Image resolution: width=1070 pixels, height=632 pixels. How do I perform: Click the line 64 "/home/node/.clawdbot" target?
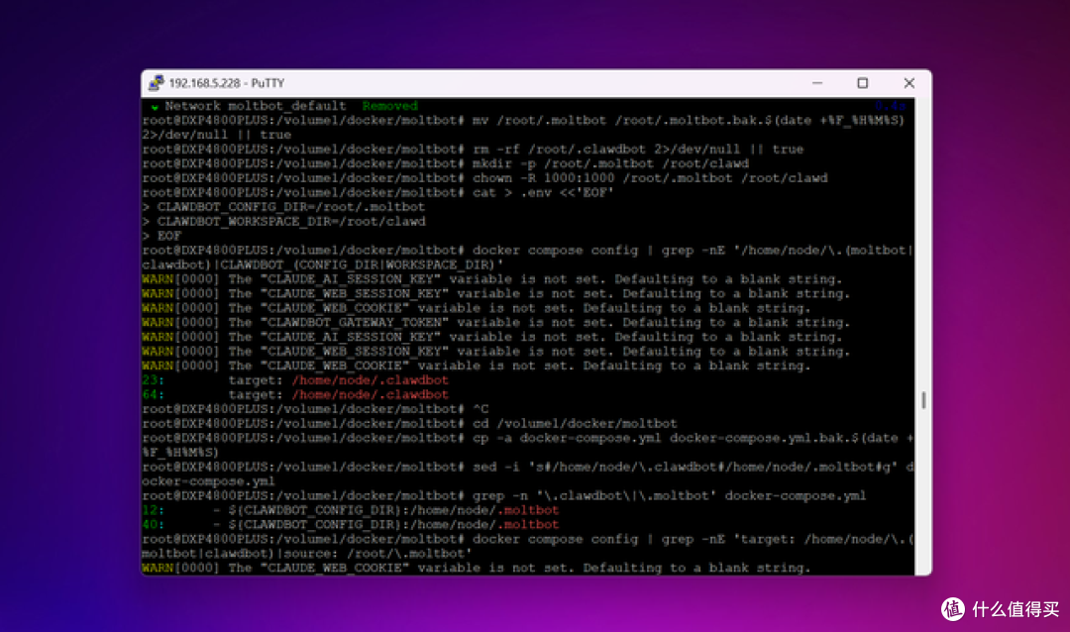[370, 394]
